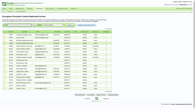Click the info@gradesgarden.com email cell
This screenshot has width=195, height=109.
tap(42, 52)
